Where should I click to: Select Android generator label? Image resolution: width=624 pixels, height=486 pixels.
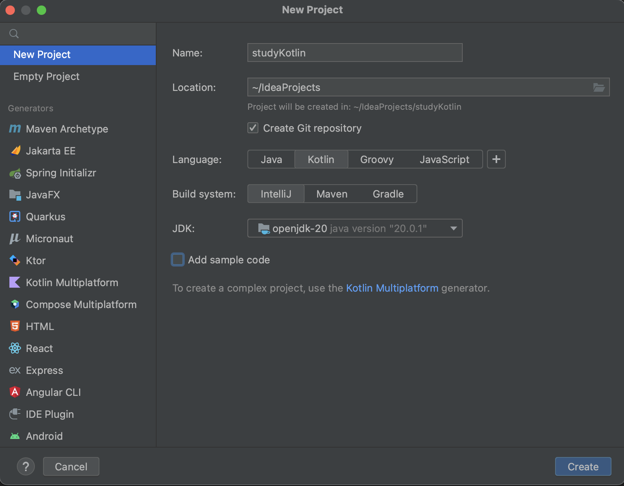tap(44, 436)
